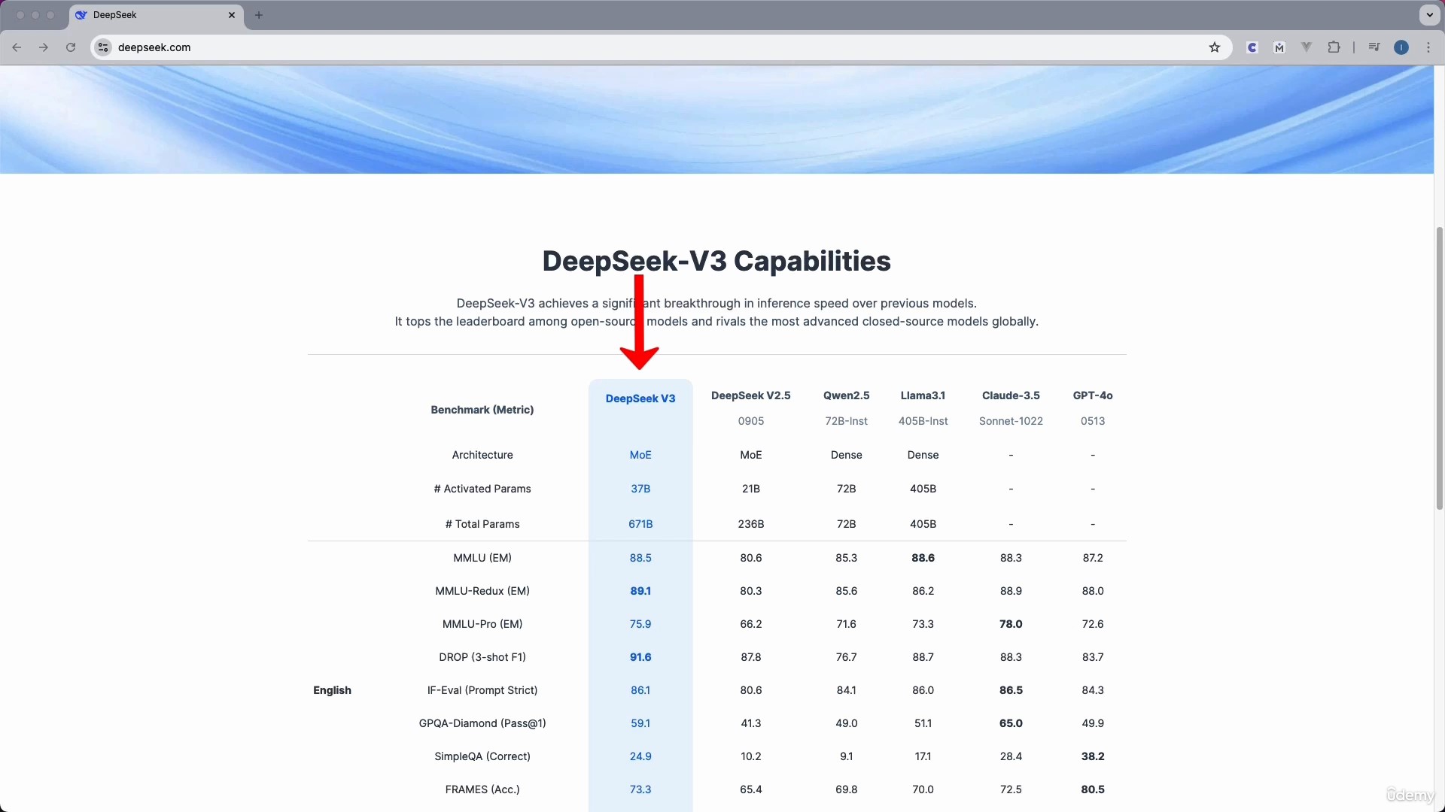The height and width of the screenshot is (812, 1445).
Task: Click GPT-4o SimpleQA score 38.2
Action: (1093, 756)
